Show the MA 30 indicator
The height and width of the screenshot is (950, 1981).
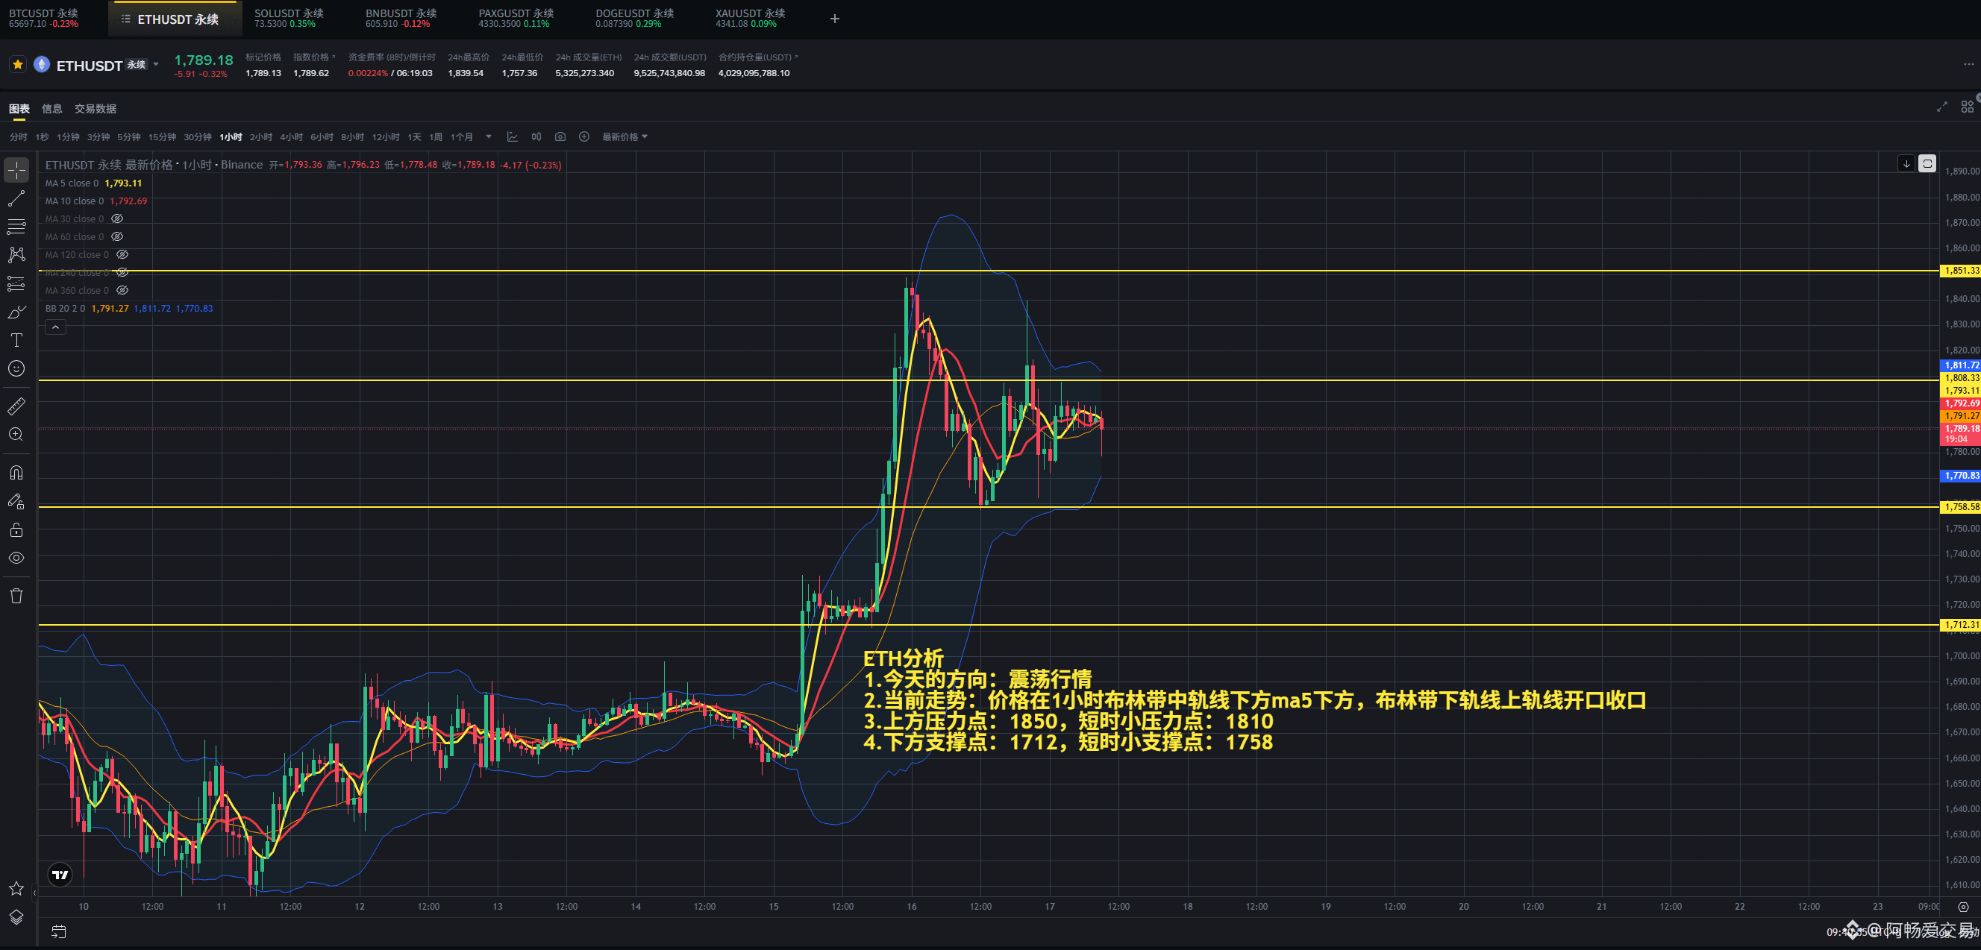118,219
